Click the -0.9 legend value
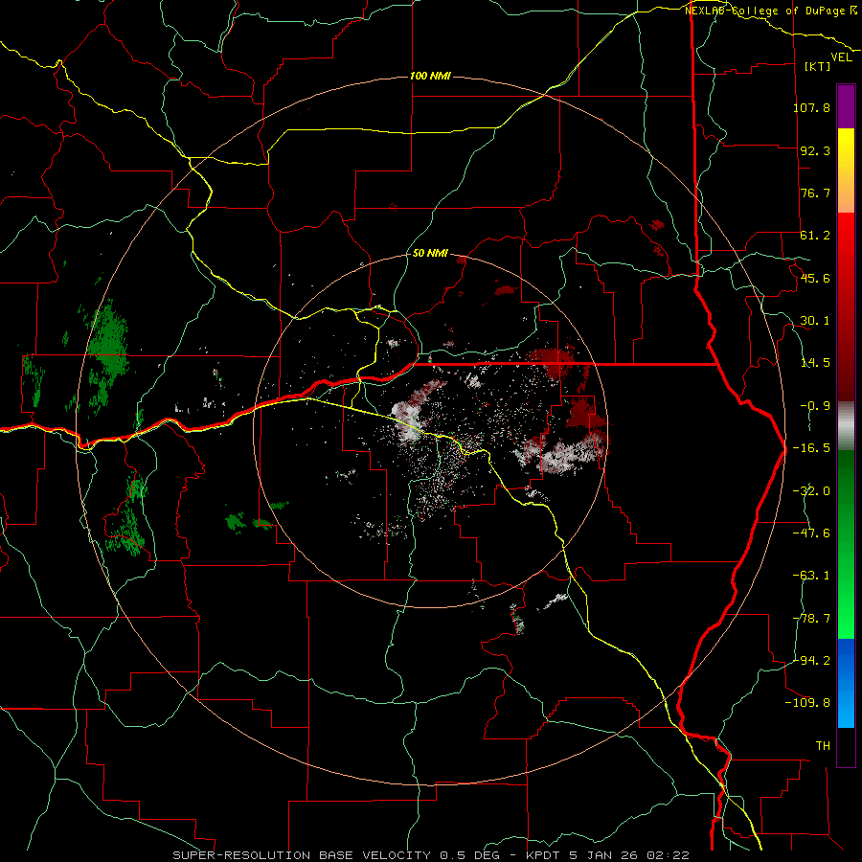862x862 pixels. click(815, 406)
